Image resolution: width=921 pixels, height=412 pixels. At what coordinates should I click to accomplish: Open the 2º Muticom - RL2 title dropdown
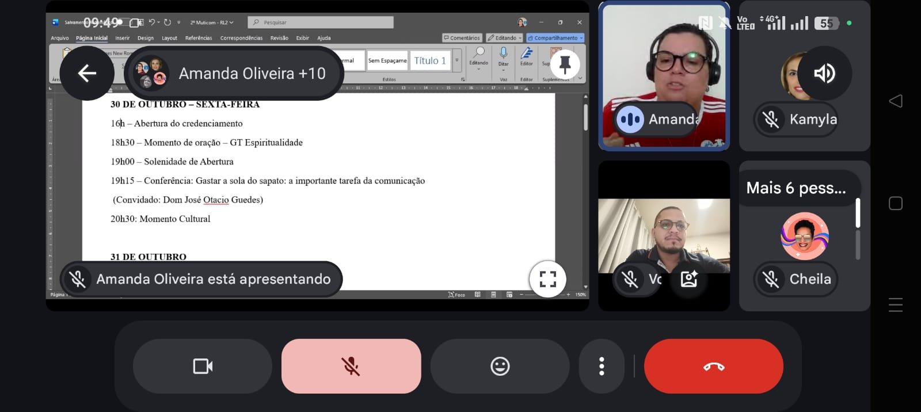coord(212,22)
